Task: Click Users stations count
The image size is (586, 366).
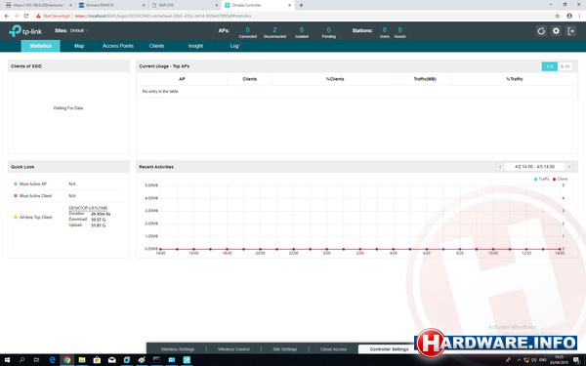Action: pyautogui.click(x=384, y=30)
